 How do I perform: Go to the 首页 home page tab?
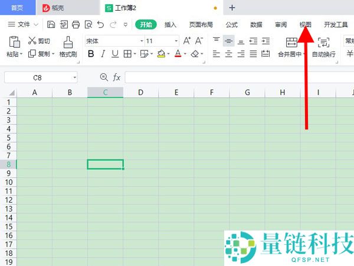(17, 8)
